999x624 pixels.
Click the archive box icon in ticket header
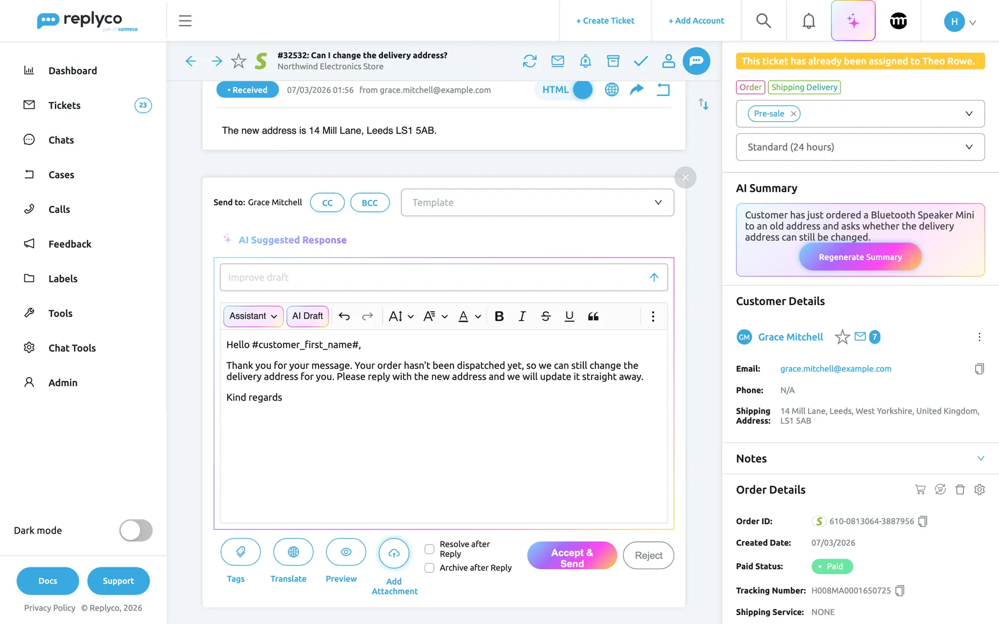point(613,61)
